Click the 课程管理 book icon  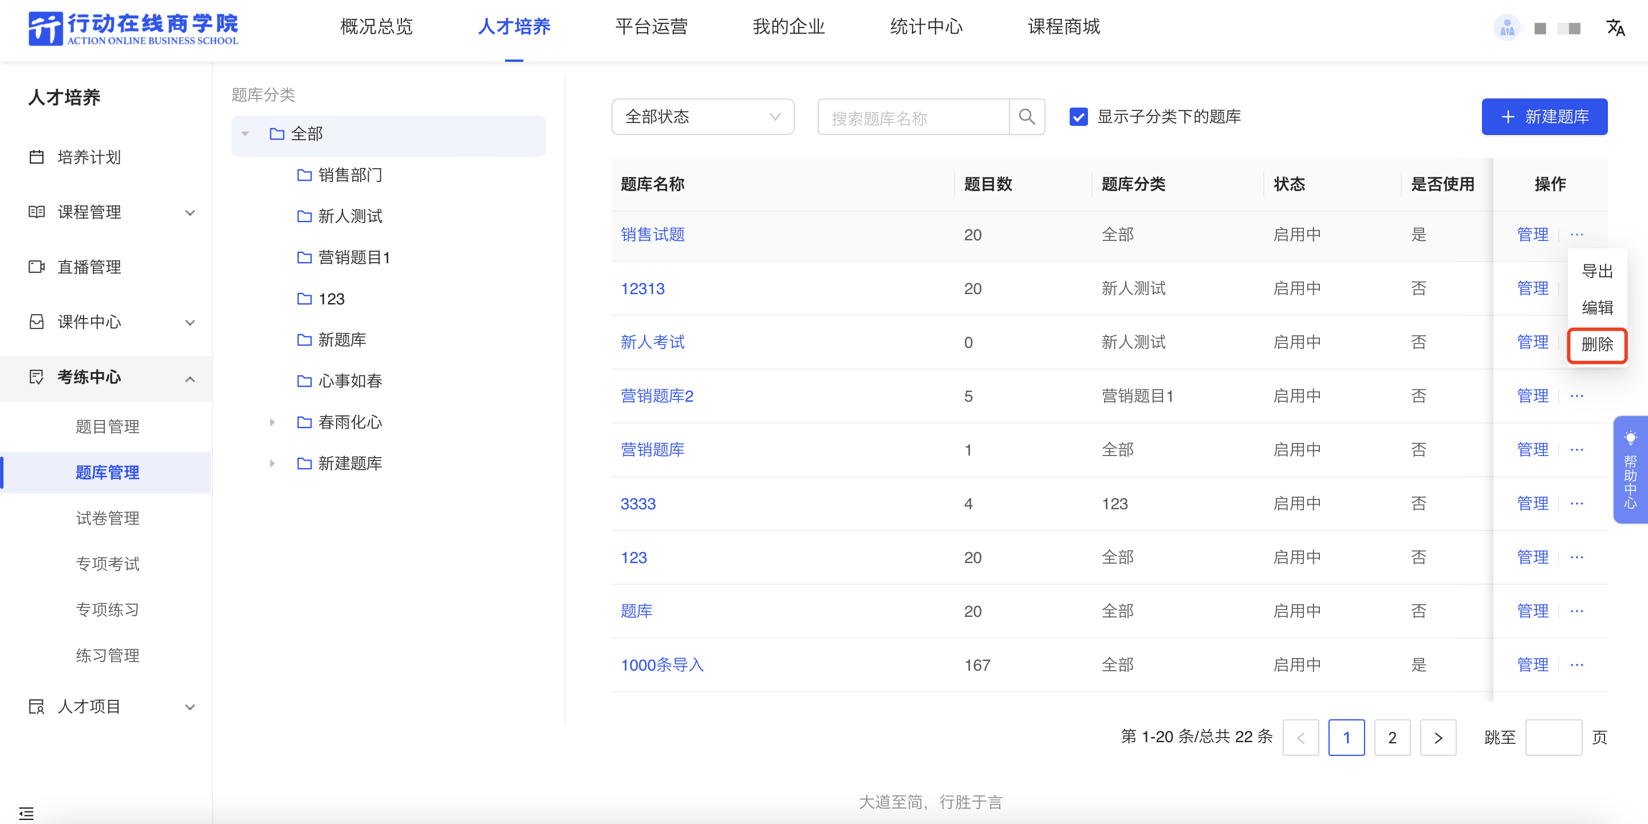tap(37, 212)
